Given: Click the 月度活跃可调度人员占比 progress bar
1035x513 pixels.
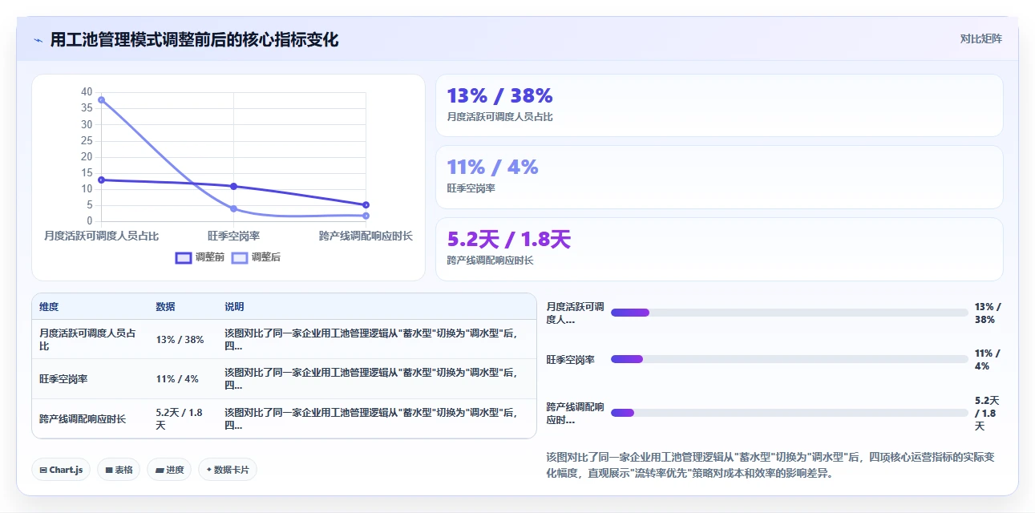Looking at the screenshot, I should tap(790, 313).
